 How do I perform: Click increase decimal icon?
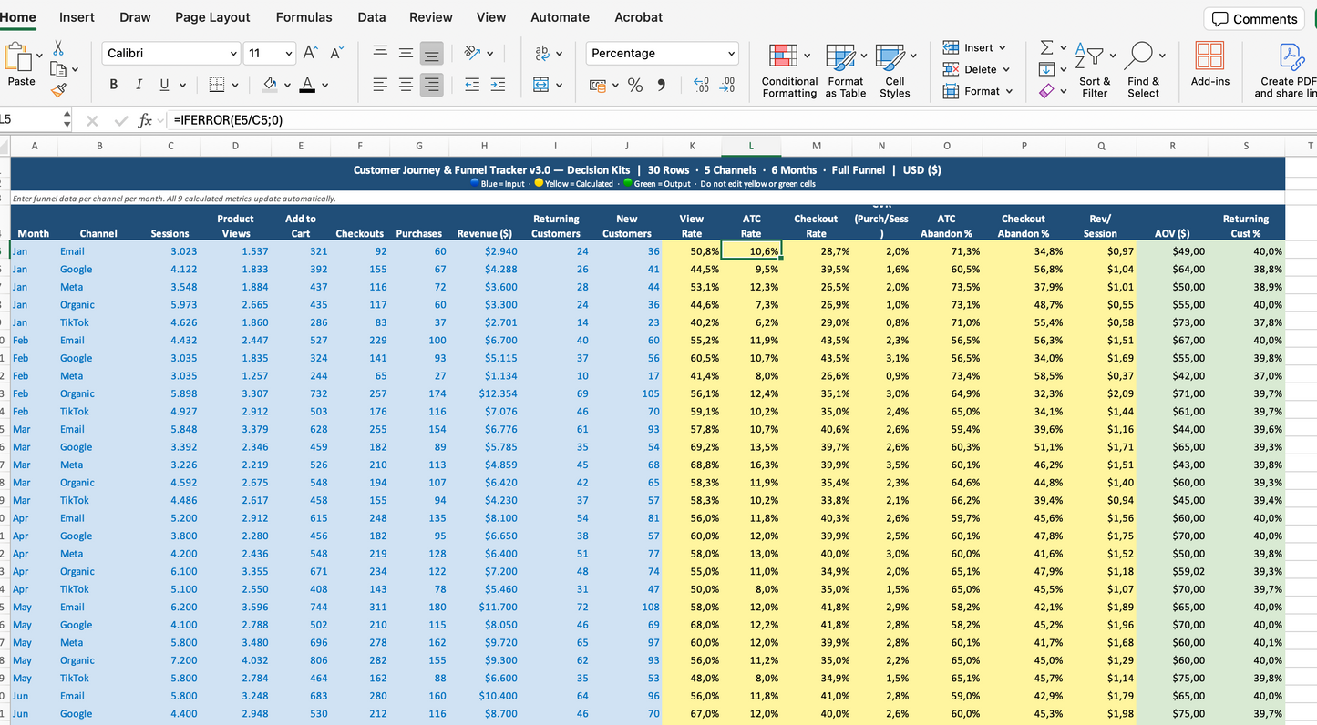coord(701,86)
